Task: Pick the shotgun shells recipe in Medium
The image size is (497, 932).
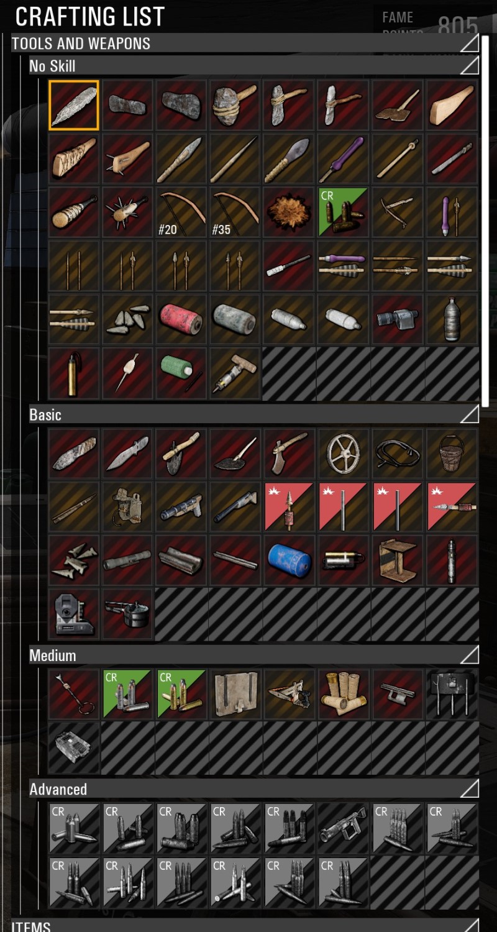Action: (x=344, y=693)
